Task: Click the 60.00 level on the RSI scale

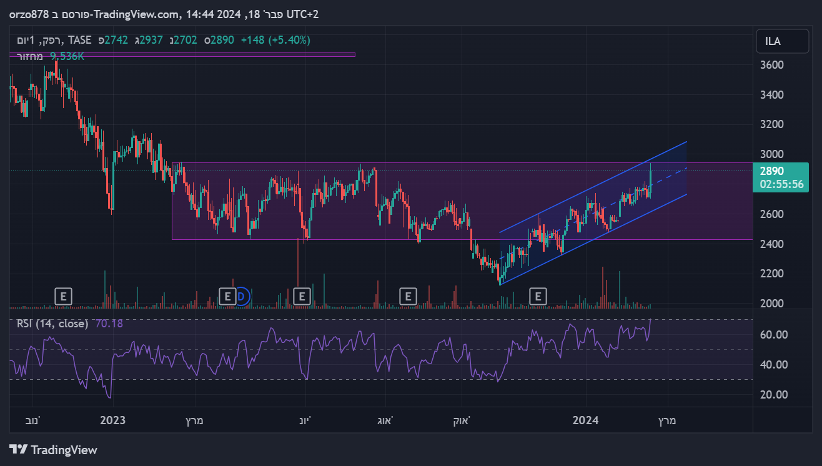Action: 773,335
